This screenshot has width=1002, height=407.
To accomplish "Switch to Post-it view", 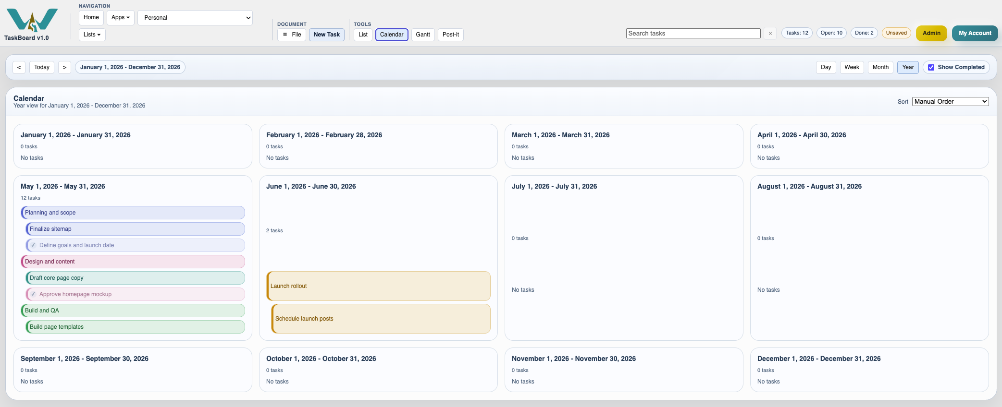I will pos(451,35).
